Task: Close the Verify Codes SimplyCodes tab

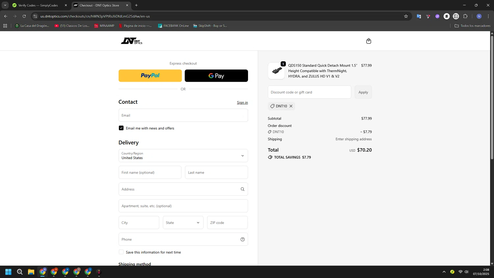Action: [66, 5]
